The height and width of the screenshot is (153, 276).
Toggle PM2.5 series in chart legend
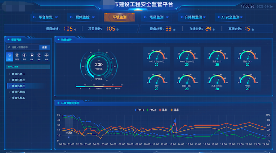click(x=152, y=110)
